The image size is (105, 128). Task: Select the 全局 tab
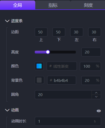(17, 5)
